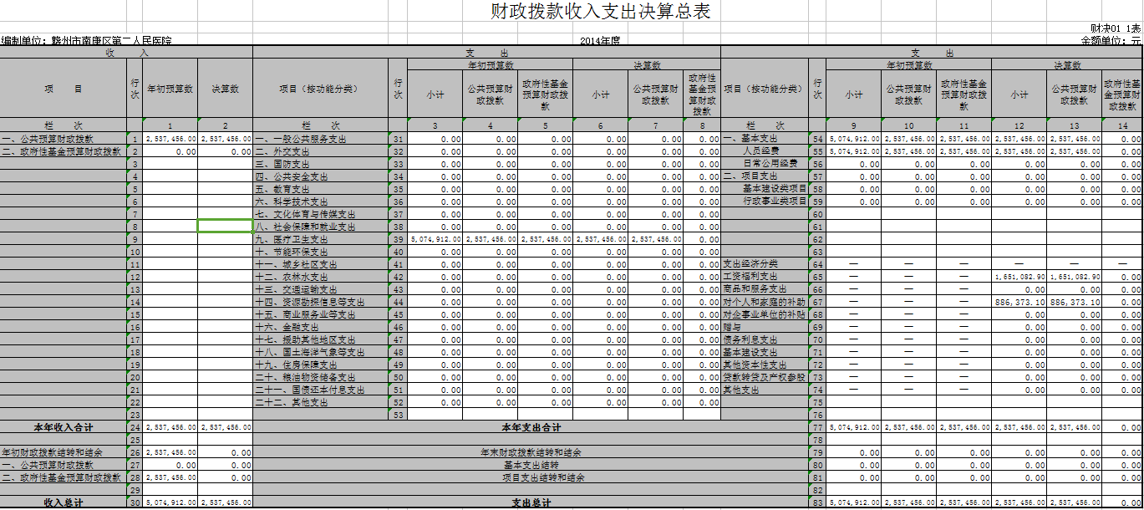1144x510 pixels.
Task: Select the 其他资本性支出 cell
Action: click(x=765, y=365)
